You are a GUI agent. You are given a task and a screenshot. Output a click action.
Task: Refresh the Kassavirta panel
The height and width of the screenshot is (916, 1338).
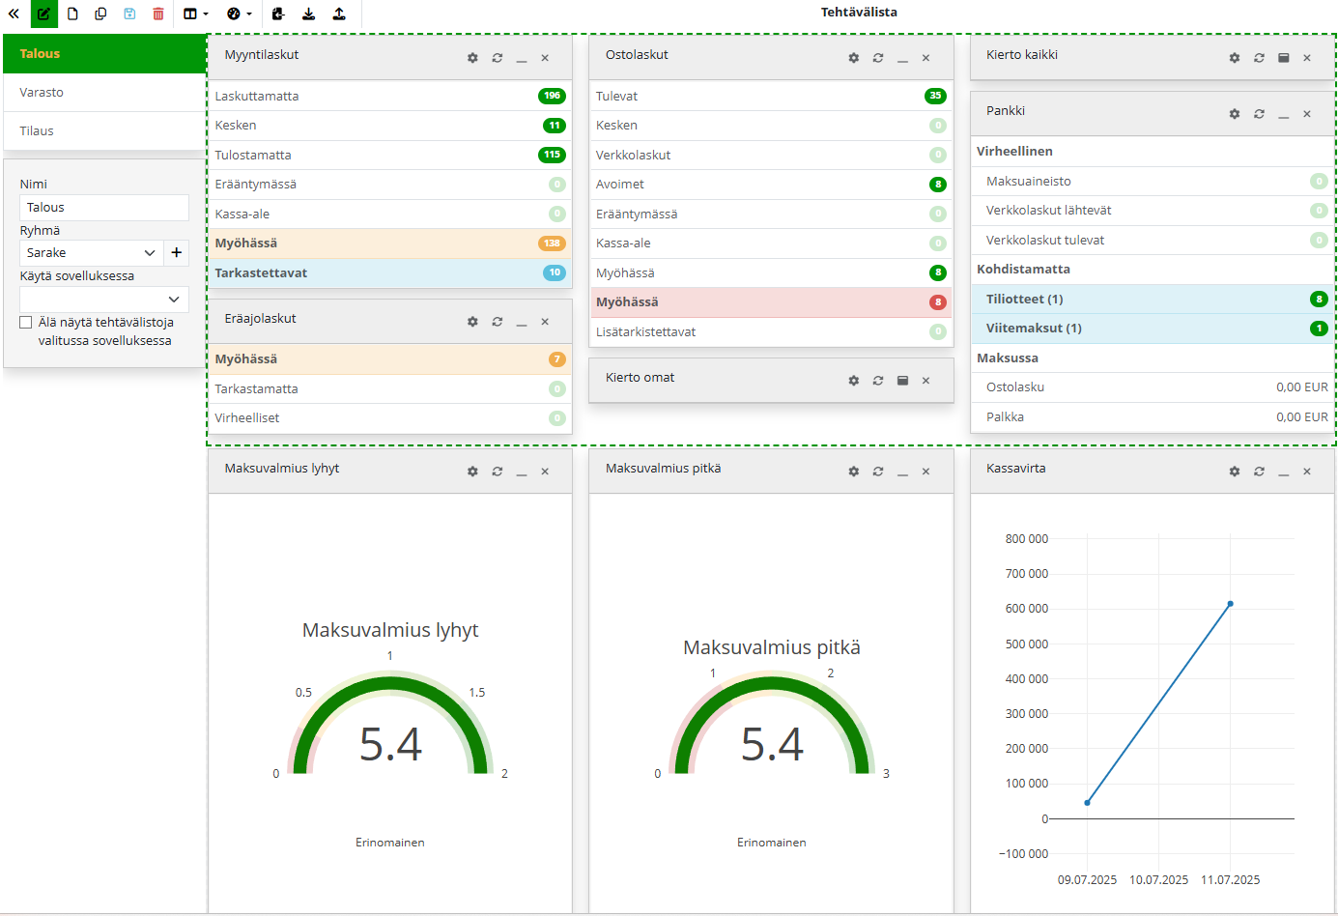pyautogui.click(x=1259, y=472)
